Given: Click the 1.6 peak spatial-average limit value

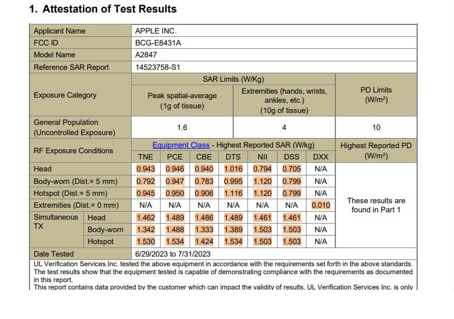Looking at the screenshot, I should point(182,128).
